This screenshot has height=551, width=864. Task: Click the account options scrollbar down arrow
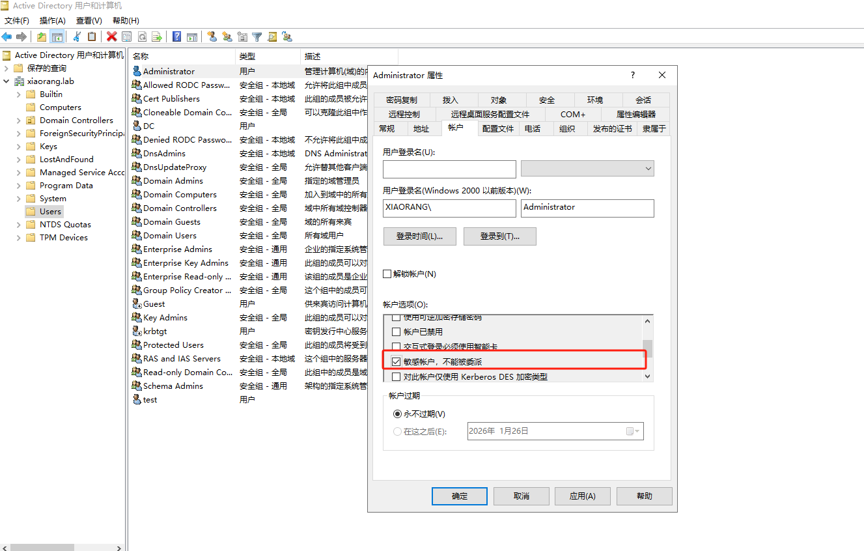647,376
